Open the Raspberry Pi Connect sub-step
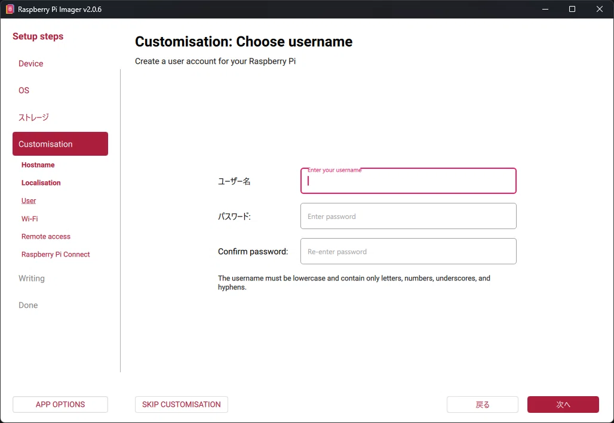614x423 pixels. click(56, 254)
